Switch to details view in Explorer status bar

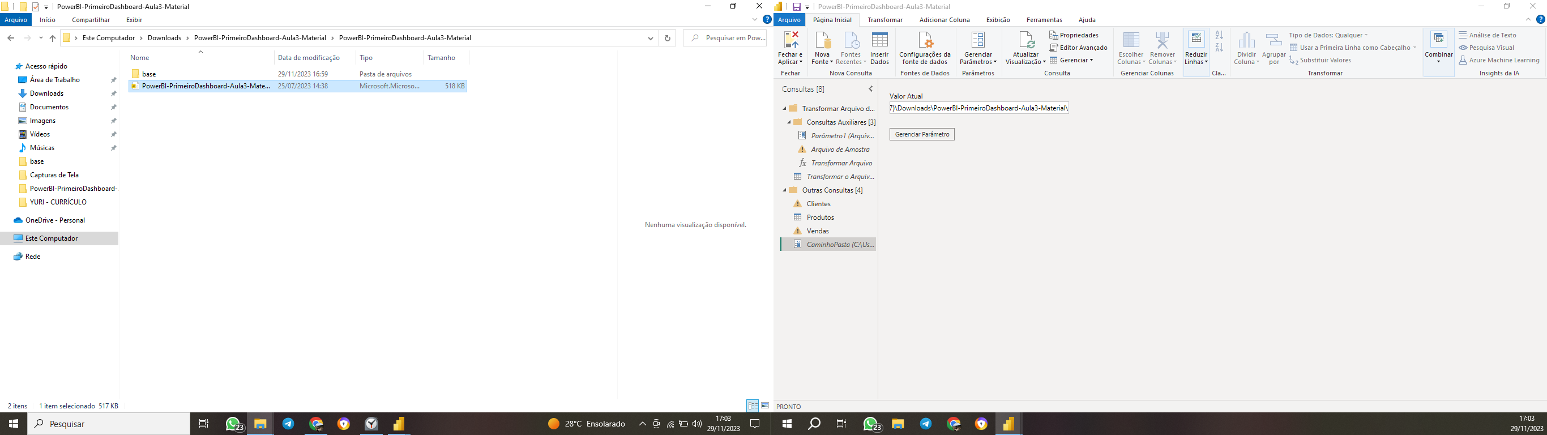click(753, 406)
